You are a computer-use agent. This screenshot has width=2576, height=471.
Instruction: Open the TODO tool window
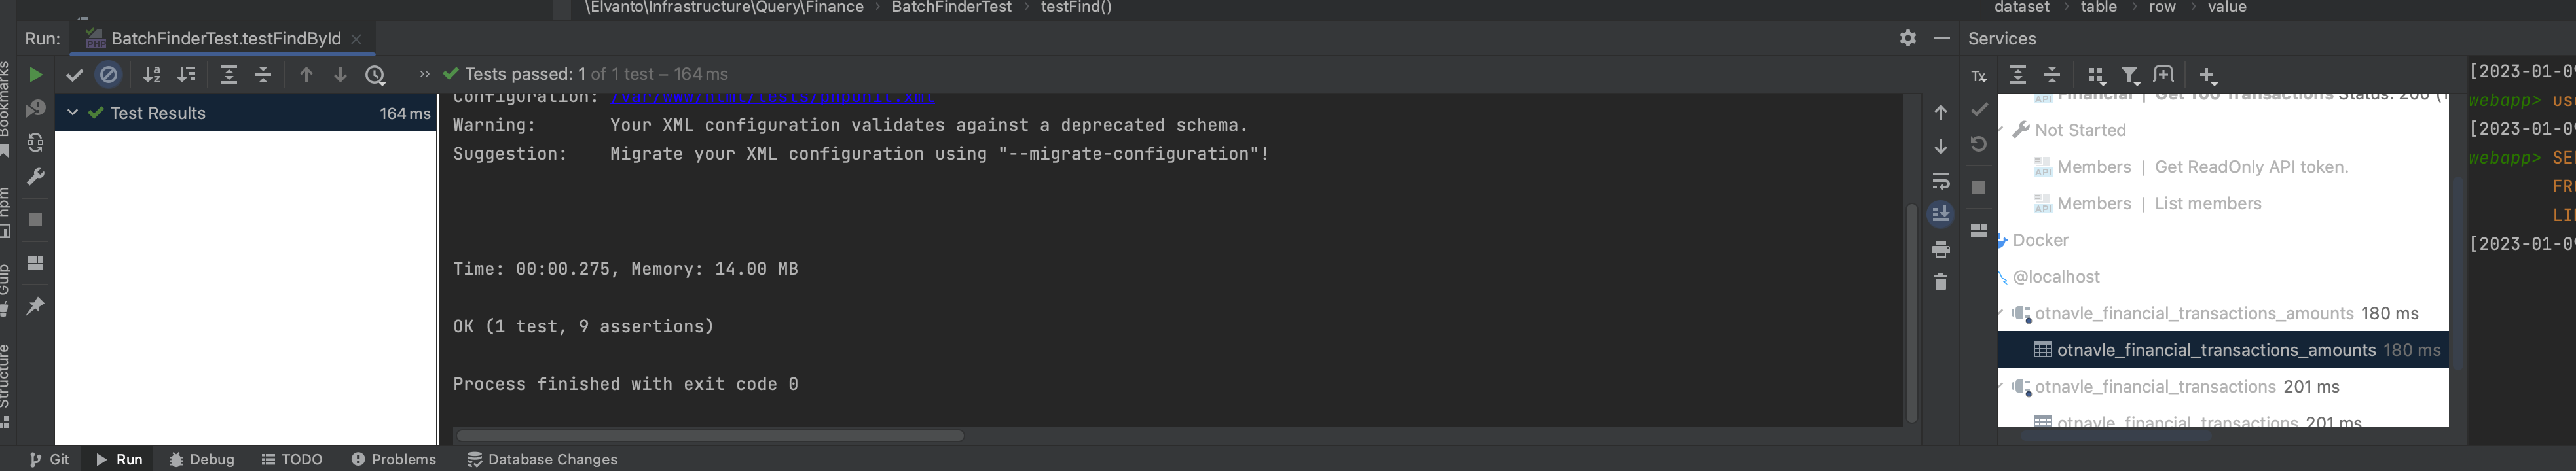click(292, 459)
